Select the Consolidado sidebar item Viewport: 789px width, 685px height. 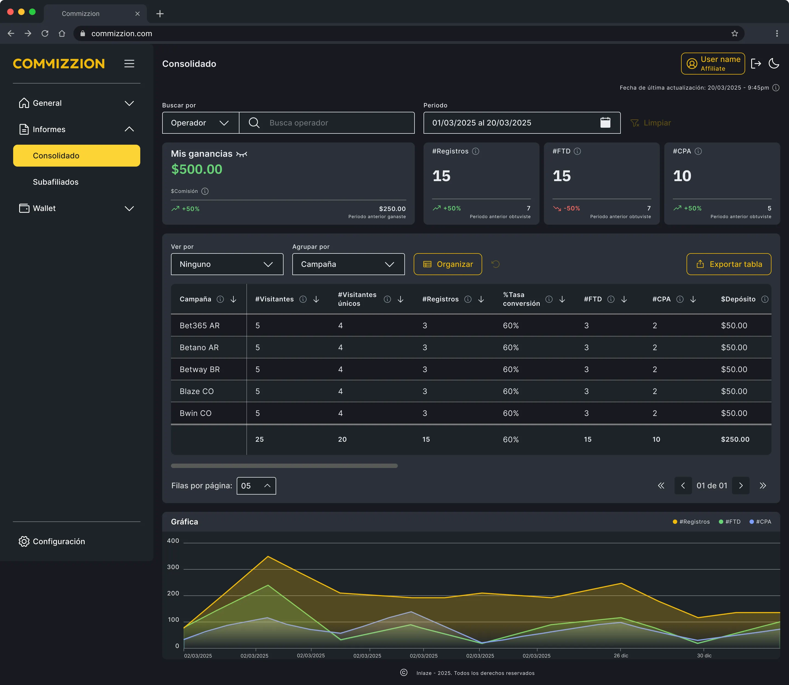click(x=76, y=156)
